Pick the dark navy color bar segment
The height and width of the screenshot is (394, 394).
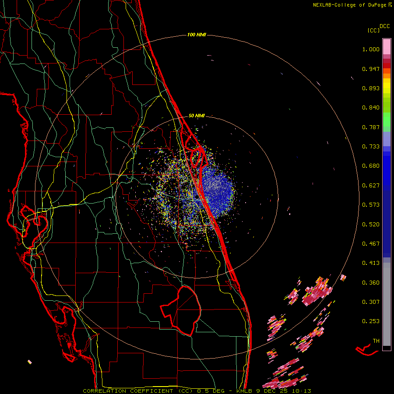[387, 224]
